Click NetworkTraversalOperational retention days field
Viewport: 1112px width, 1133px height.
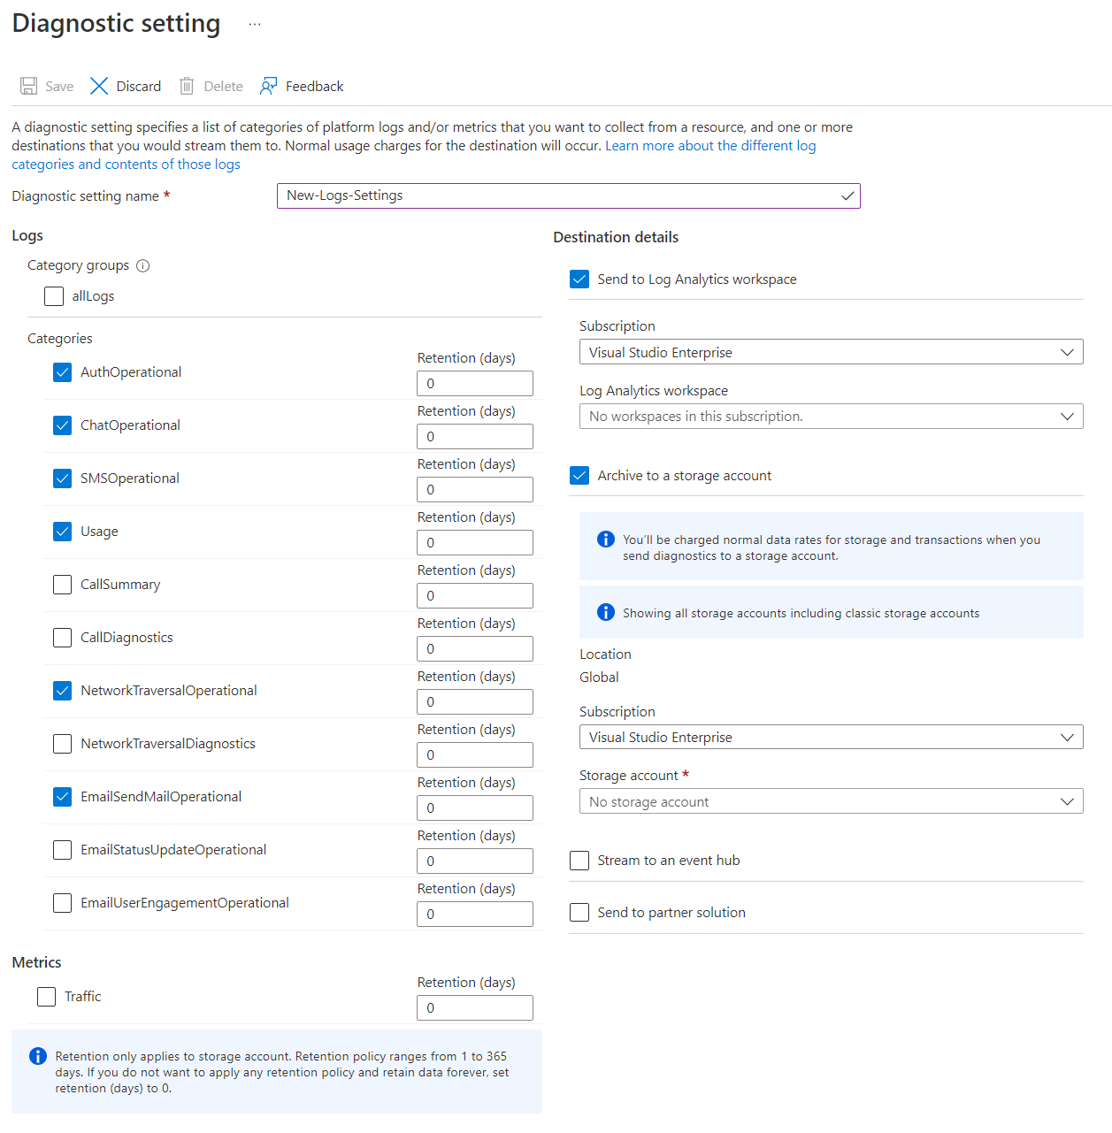(475, 702)
